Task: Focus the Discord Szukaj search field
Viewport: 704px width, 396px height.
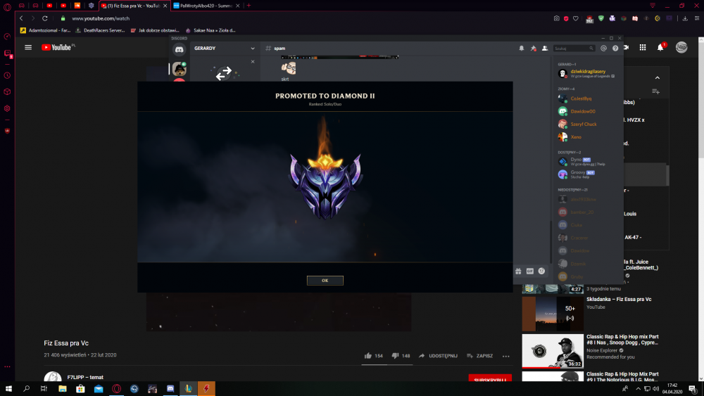Action: coord(574,48)
